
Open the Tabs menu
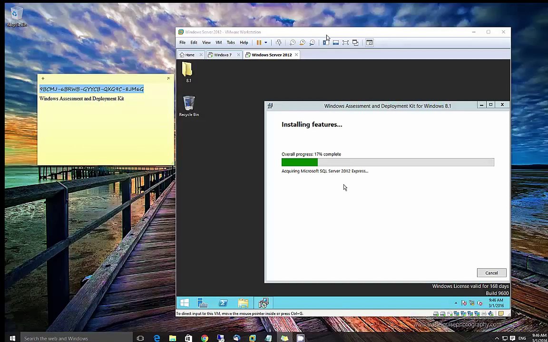(x=231, y=43)
